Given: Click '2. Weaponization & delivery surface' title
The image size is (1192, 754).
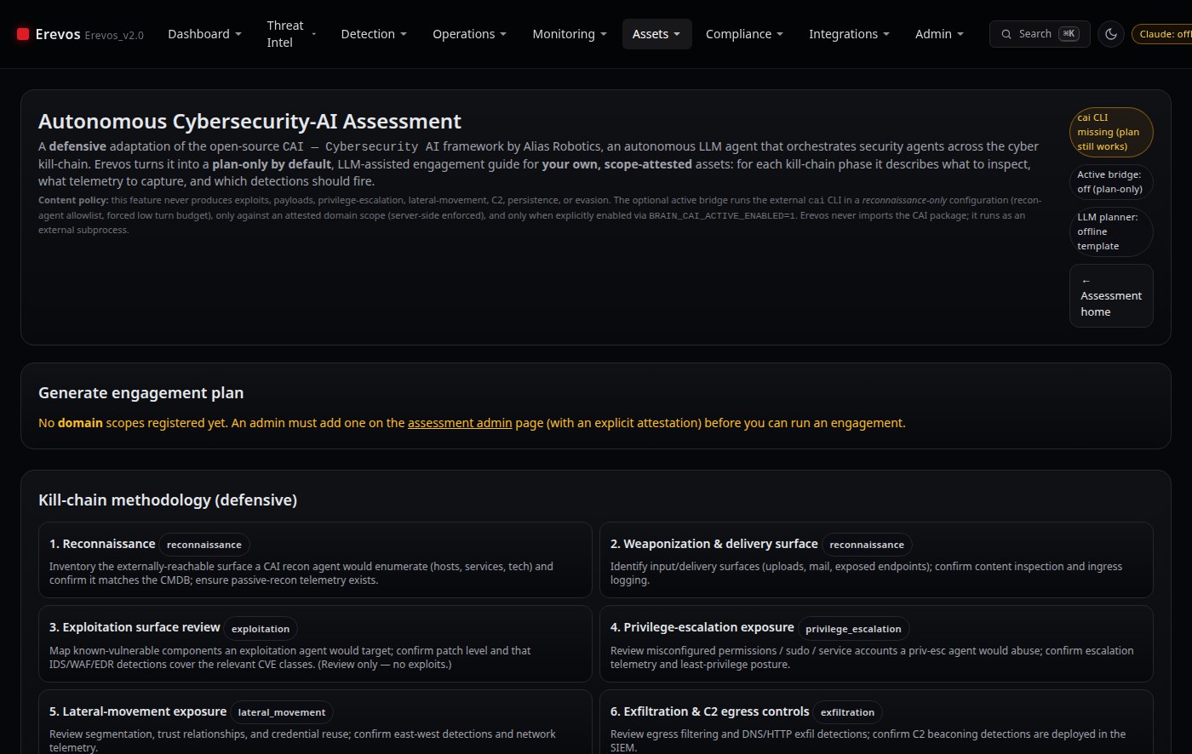Looking at the screenshot, I should (x=714, y=544).
